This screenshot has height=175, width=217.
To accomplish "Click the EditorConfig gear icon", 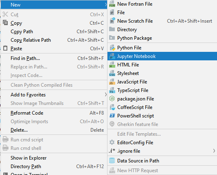I will tap(112, 142).
